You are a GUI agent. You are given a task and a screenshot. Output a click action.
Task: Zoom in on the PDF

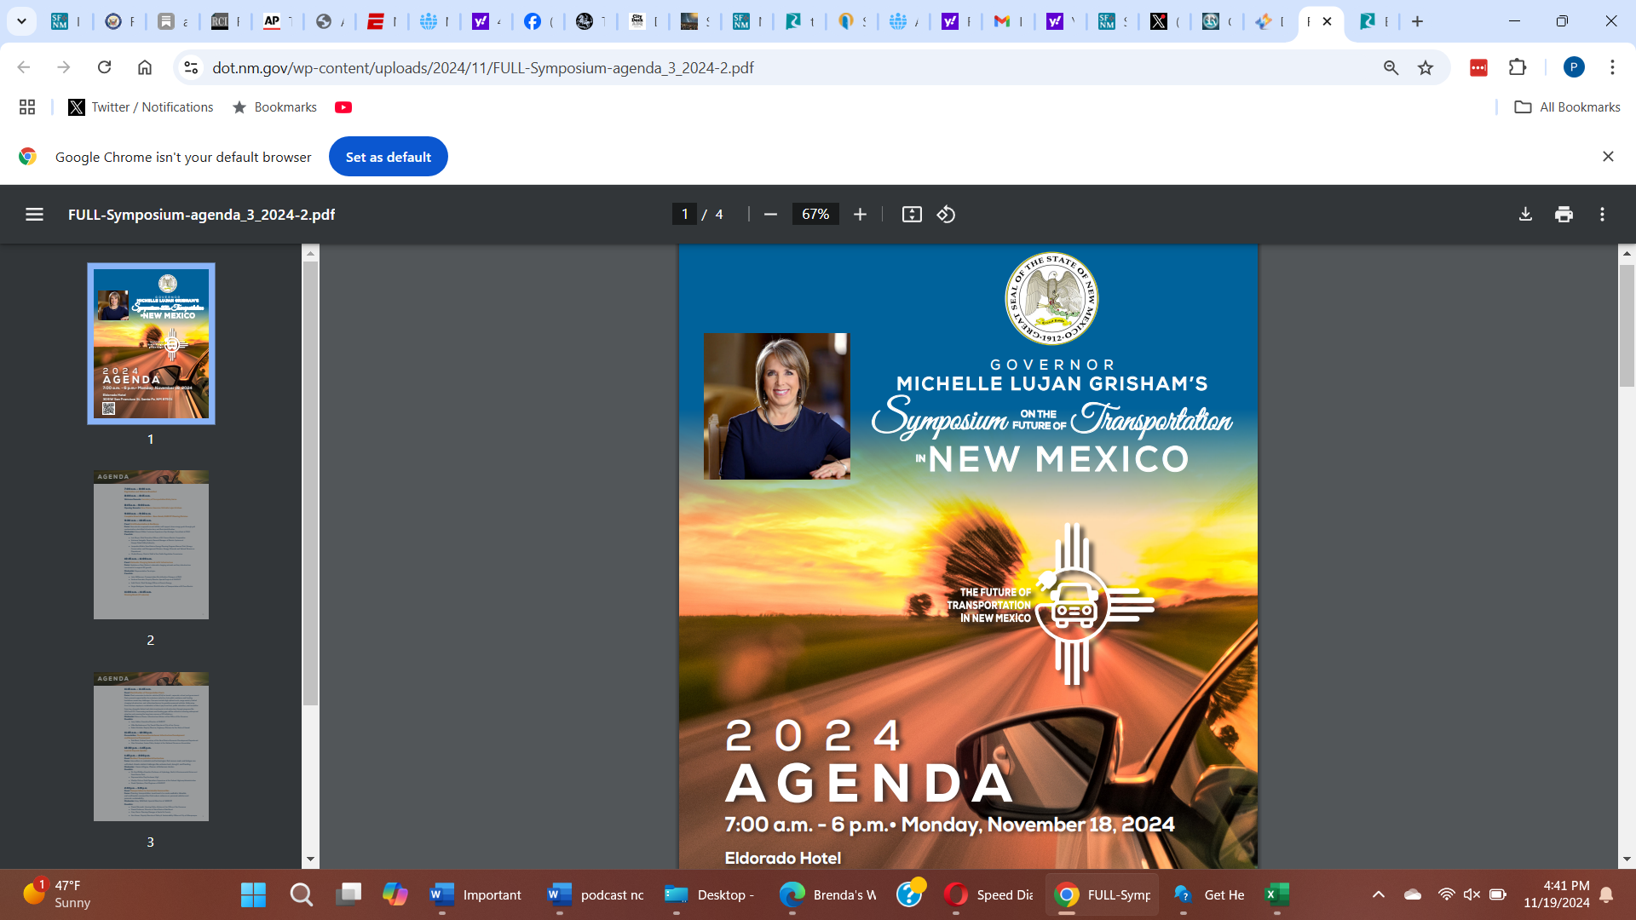(860, 215)
